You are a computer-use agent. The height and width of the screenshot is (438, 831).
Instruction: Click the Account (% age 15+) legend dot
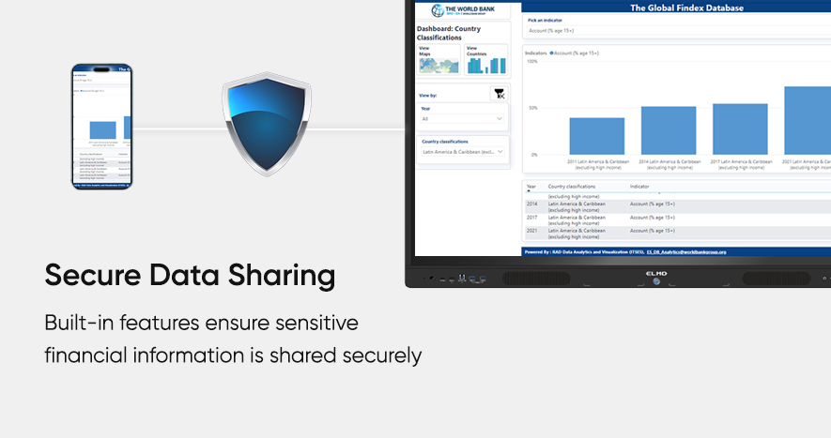coord(551,53)
